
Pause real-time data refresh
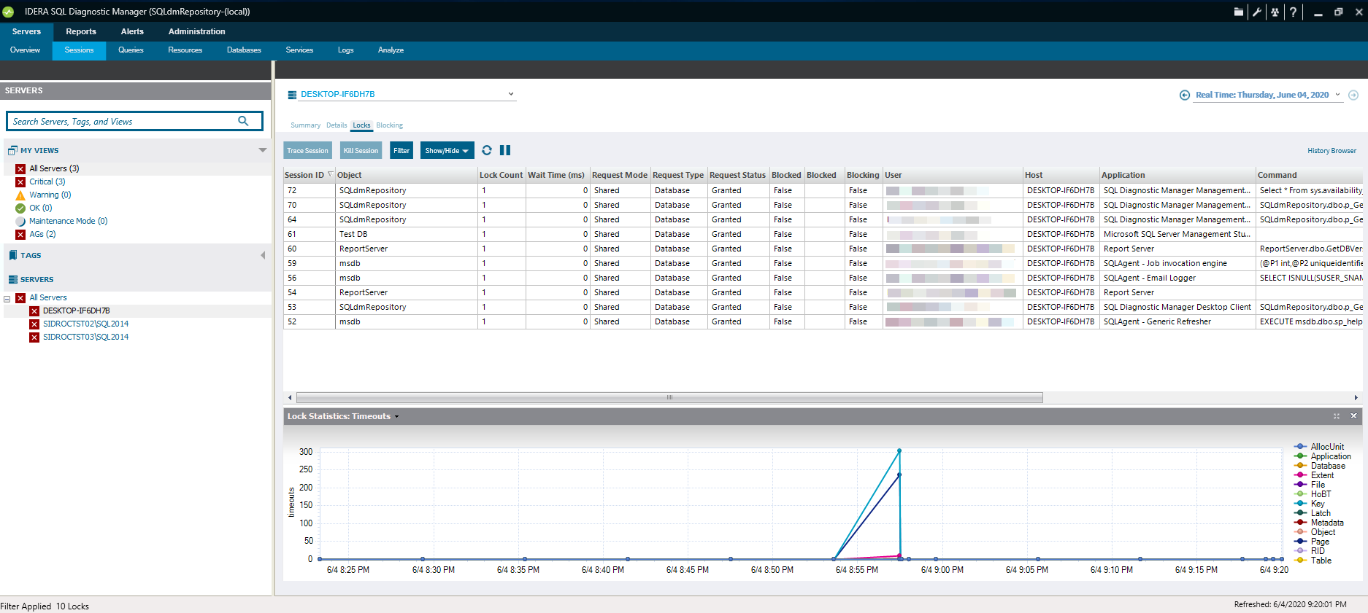point(505,150)
